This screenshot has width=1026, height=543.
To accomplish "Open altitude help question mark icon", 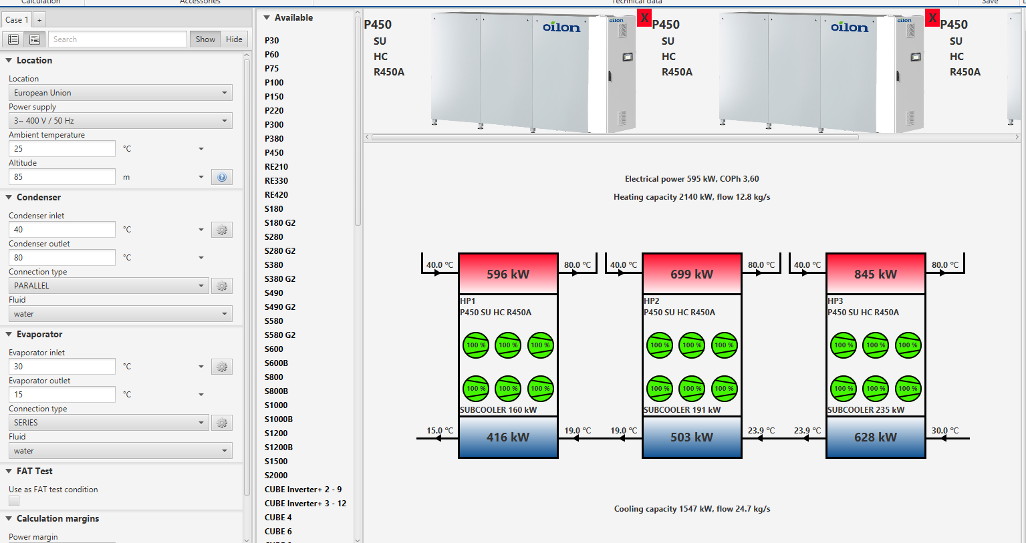I will pos(222,177).
